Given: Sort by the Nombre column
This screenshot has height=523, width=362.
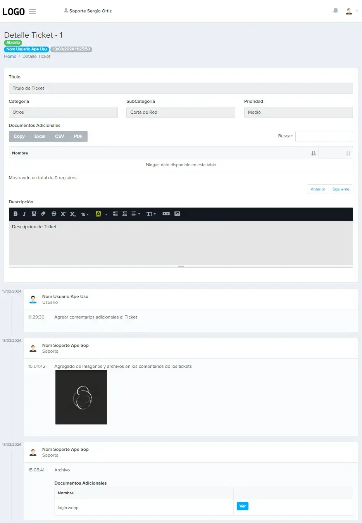Looking at the screenshot, I should (x=164, y=153).
